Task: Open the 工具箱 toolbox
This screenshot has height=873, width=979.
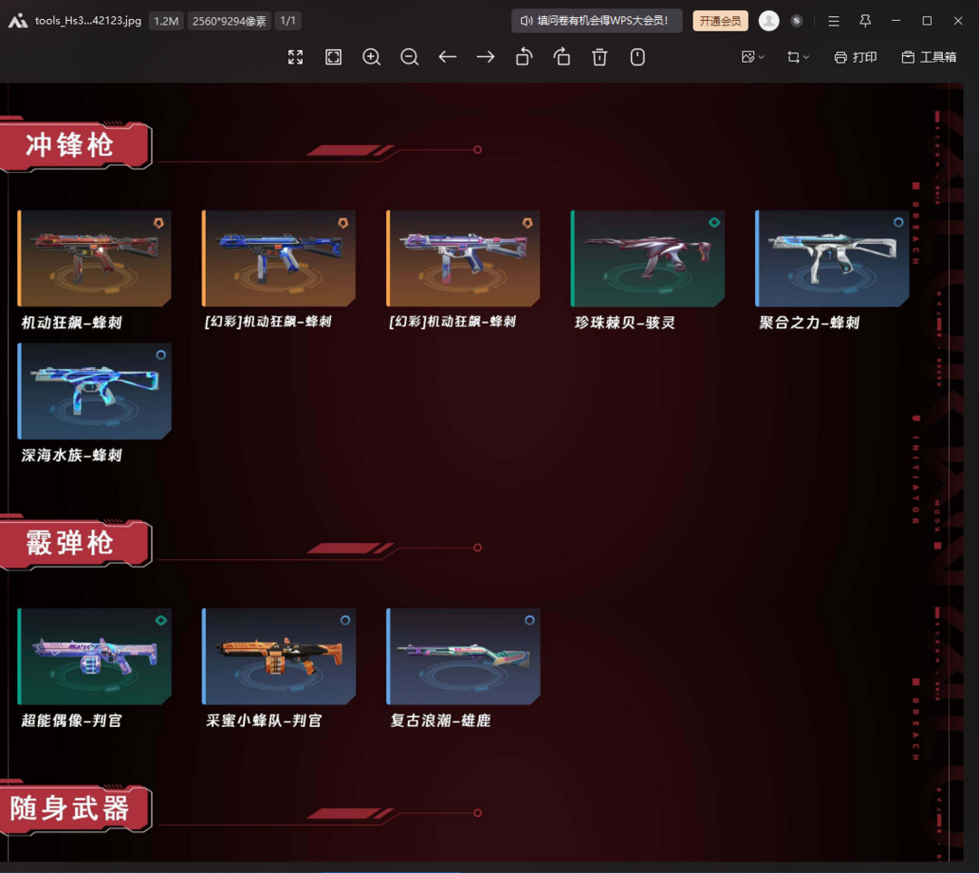Action: click(929, 57)
